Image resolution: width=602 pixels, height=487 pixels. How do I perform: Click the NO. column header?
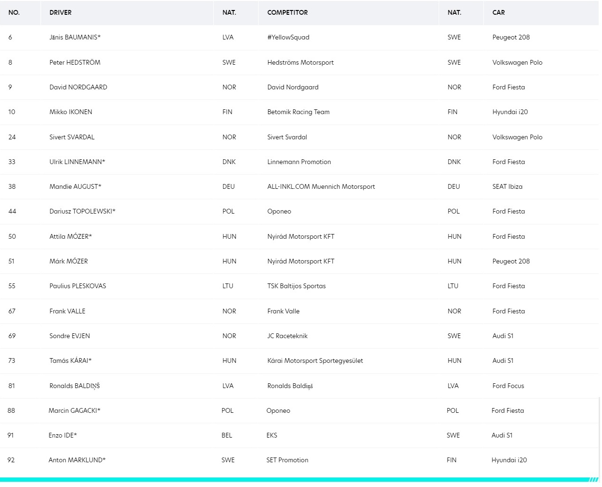14,12
